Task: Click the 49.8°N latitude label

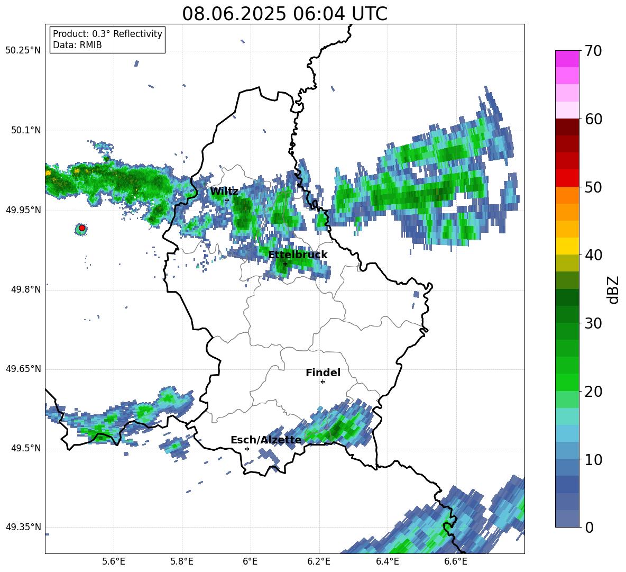Action: (26, 289)
